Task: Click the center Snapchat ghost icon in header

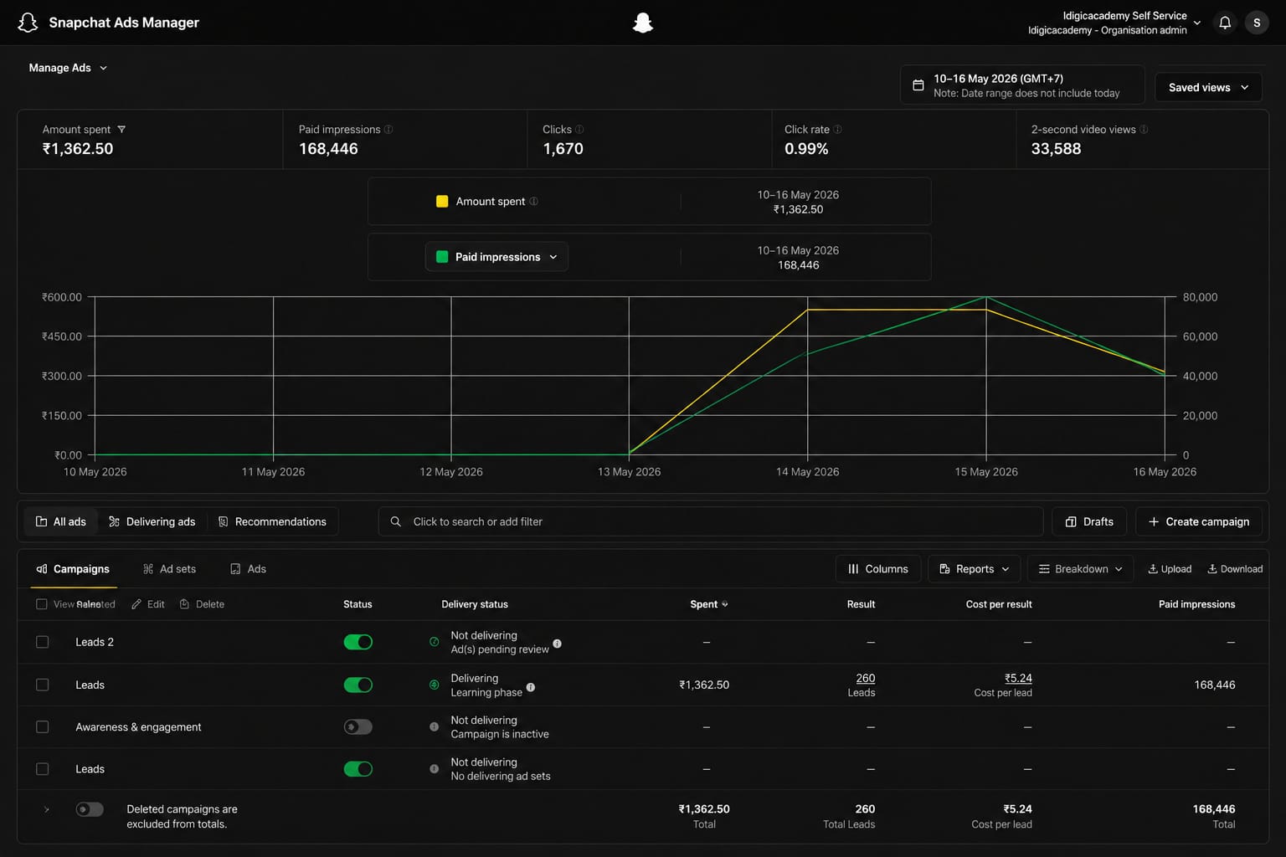Action: point(643,23)
